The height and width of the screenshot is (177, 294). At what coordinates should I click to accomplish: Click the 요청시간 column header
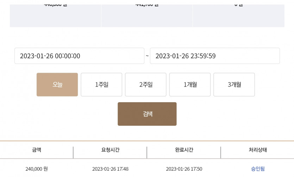tap(110, 150)
